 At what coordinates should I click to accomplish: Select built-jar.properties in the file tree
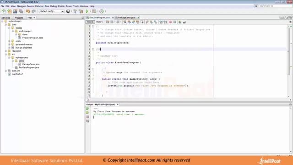click(x=24, y=48)
